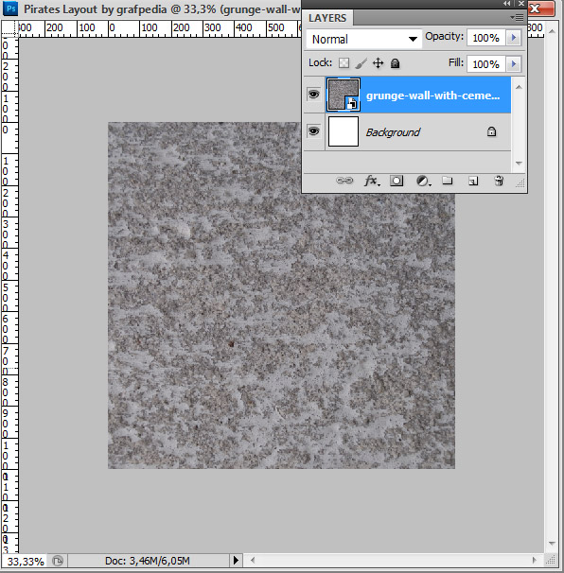The width and height of the screenshot is (564, 573).
Task: Click the Opacity 100% field
Action: (486, 38)
